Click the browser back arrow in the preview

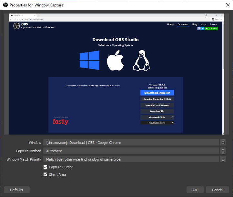(11, 19)
